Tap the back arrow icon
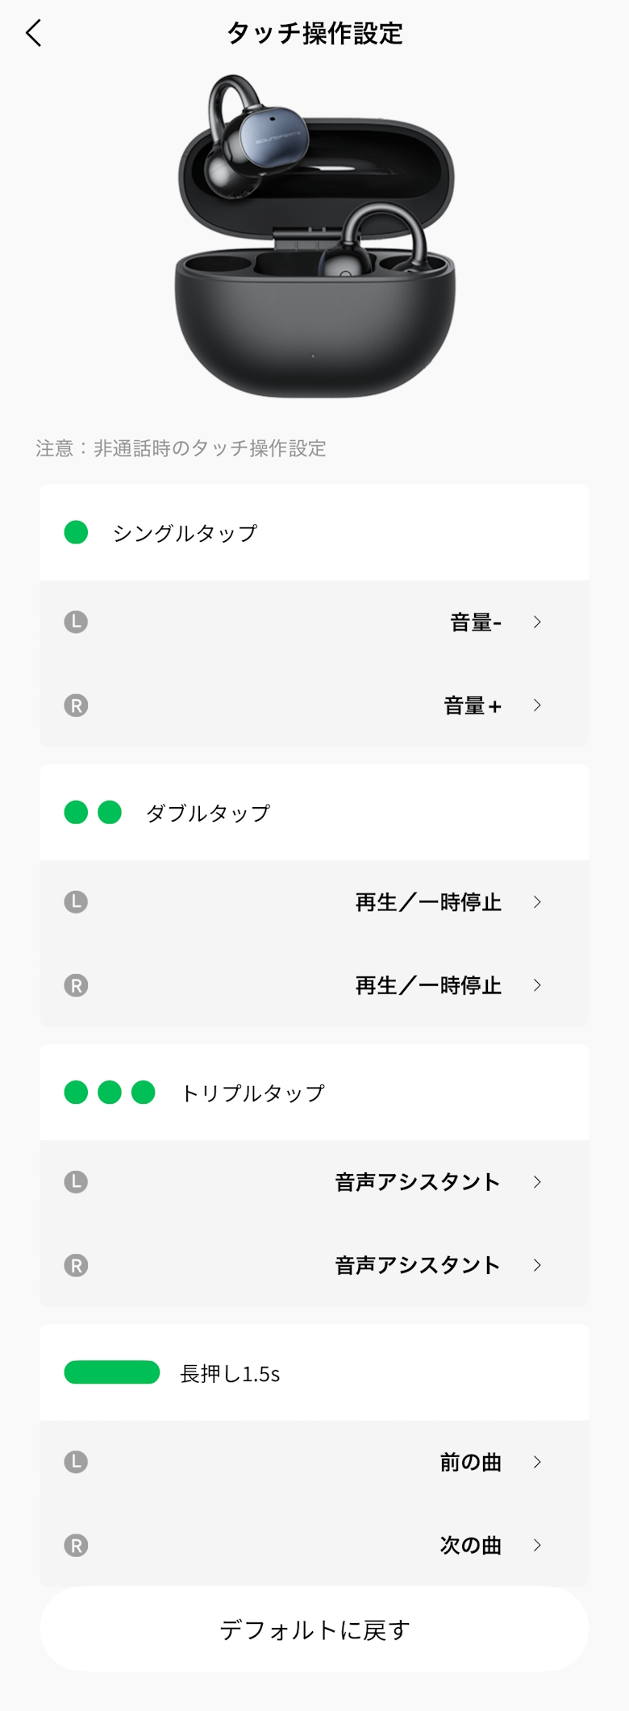Screen dimensions: 629x1711 pyautogui.click(x=33, y=34)
